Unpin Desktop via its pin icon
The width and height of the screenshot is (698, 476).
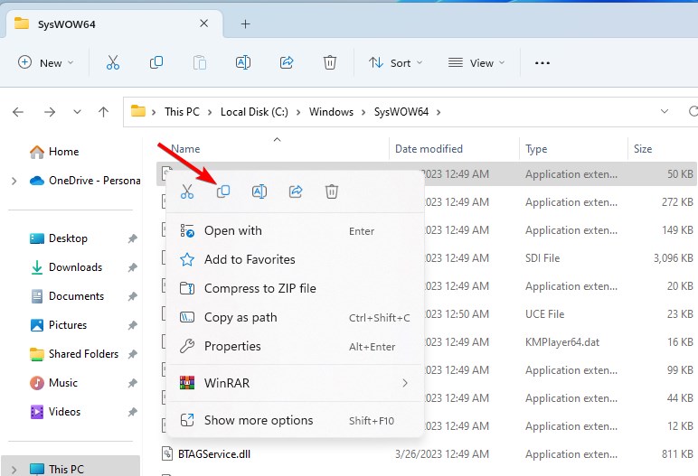pyautogui.click(x=132, y=238)
